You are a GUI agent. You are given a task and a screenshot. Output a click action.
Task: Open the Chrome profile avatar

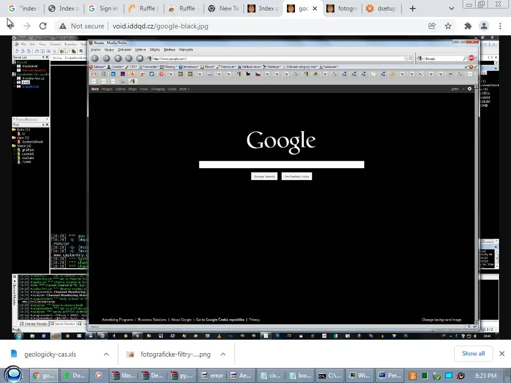pos(484,26)
